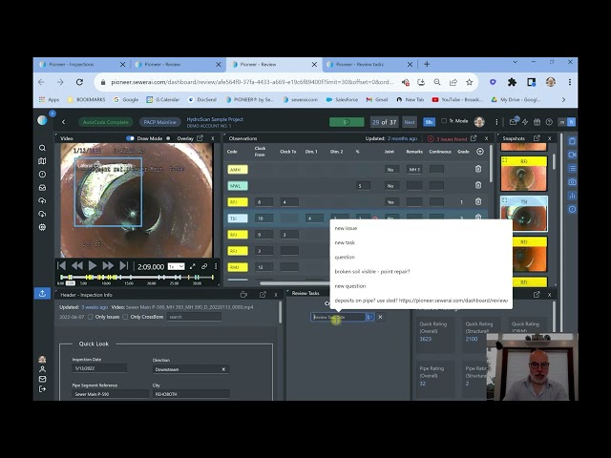
Task: Open the header three-dot menu
Action: coord(496,122)
